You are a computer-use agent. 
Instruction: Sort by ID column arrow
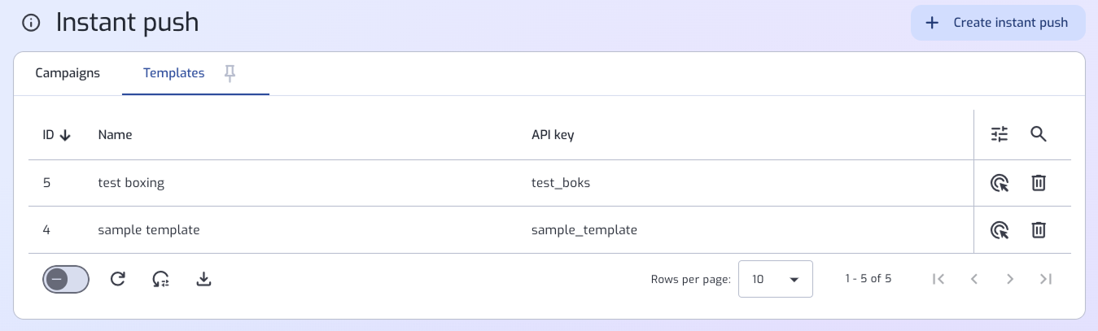point(66,135)
